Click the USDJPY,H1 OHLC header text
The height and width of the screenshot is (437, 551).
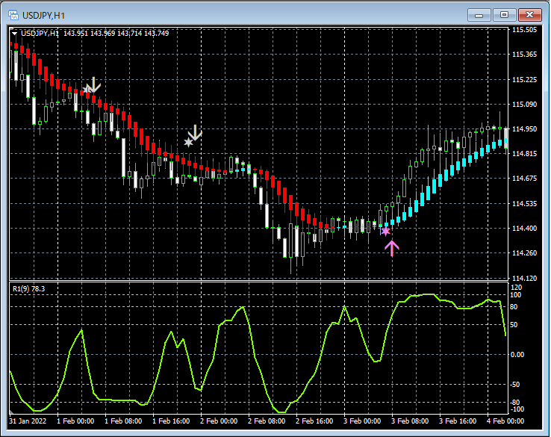pos(95,34)
